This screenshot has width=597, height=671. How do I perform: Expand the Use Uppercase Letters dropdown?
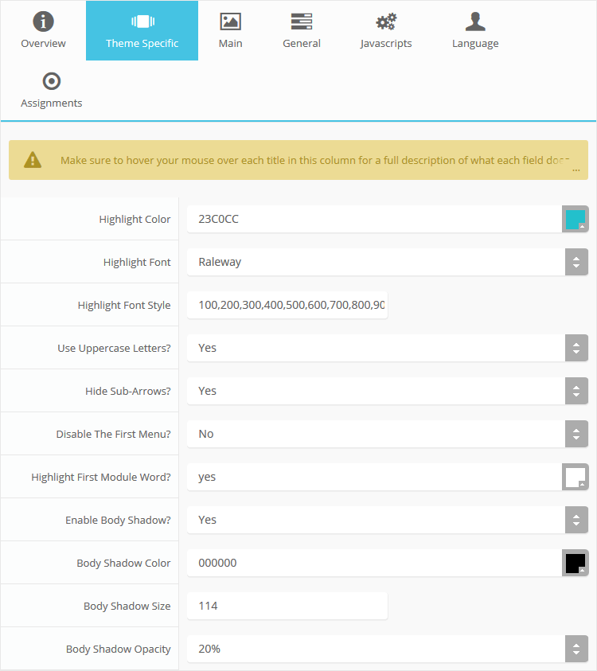click(x=576, y=348)
